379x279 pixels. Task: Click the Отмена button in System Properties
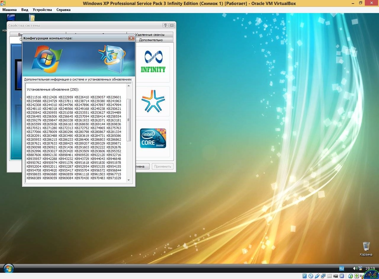click(142, 166)
